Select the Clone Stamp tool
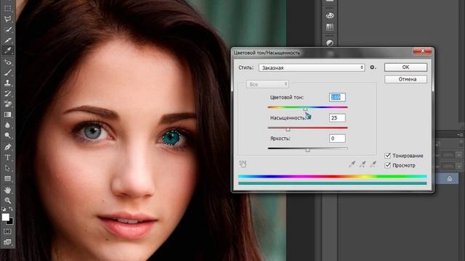Viewport: 465px width, 261px height. [8, 83]
